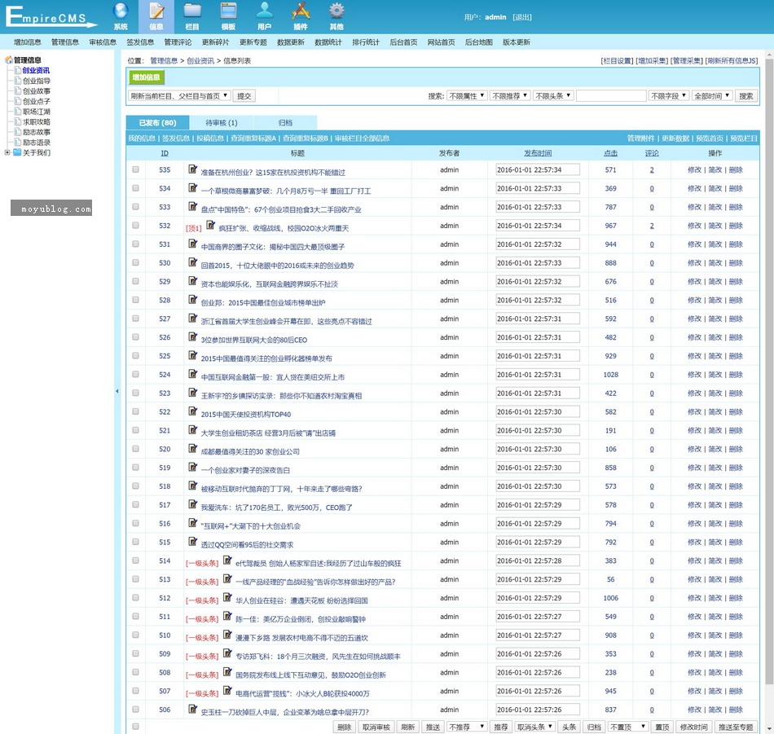The width and height of the screenshot is (774, 734).
Task: Open the 不推荐 dropdown in bottom toolbar
Action: pyautogui.click(x=467, y=727)
